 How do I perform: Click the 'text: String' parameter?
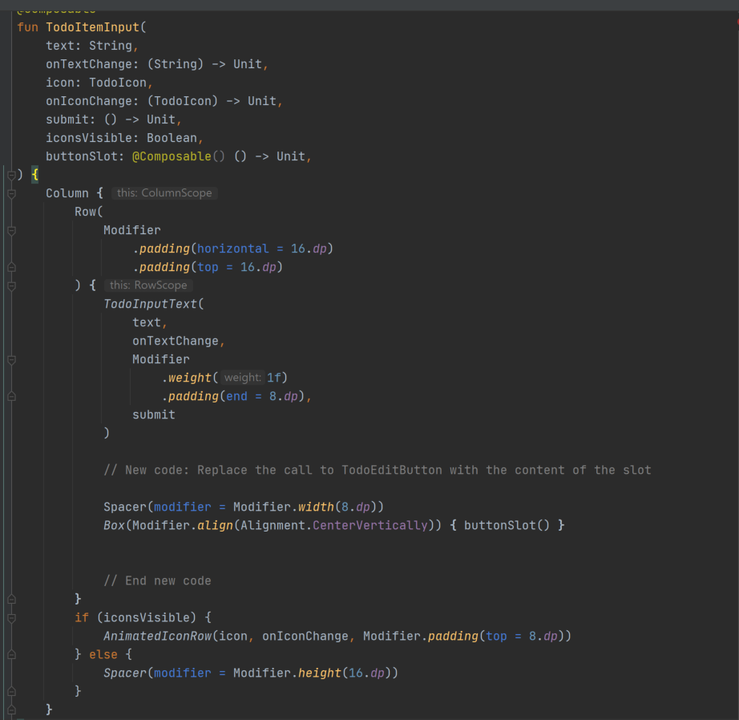point(89,46)
